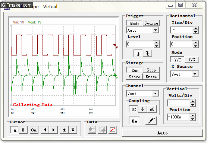The height and width of the screenshot is (143, 207).
Task: Increase horizontal Position value
Action: (196, 42)
